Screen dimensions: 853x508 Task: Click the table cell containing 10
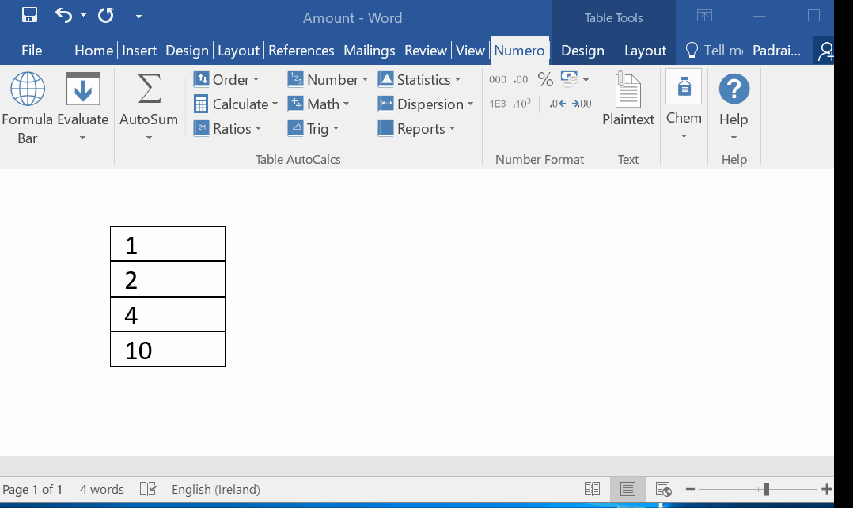tap(168, 350)
